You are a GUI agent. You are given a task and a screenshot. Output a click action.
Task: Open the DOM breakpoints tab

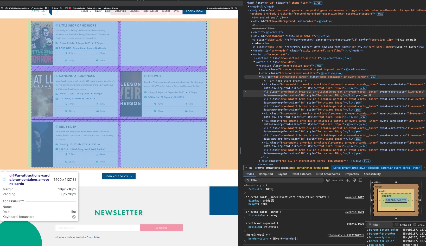tap(328, 174)
